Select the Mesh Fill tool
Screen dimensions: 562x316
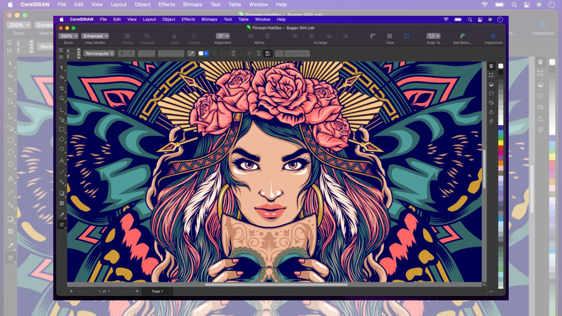tap(62, 225)
